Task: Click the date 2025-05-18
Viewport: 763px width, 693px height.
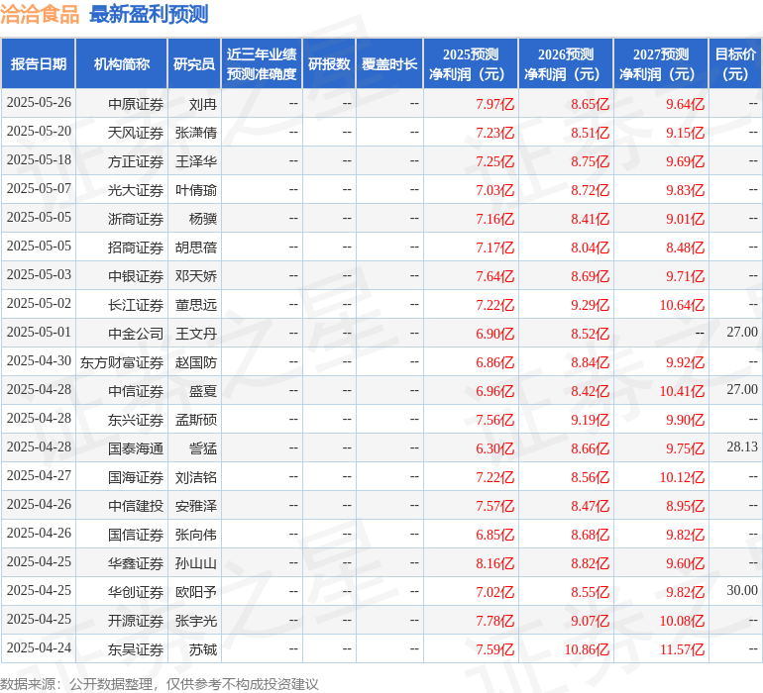Action: coord(39,160)
